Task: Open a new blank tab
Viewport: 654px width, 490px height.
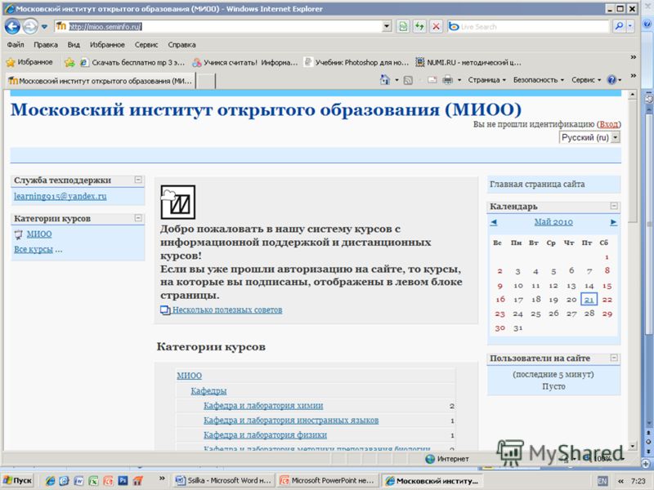Action: pos(206,81)
